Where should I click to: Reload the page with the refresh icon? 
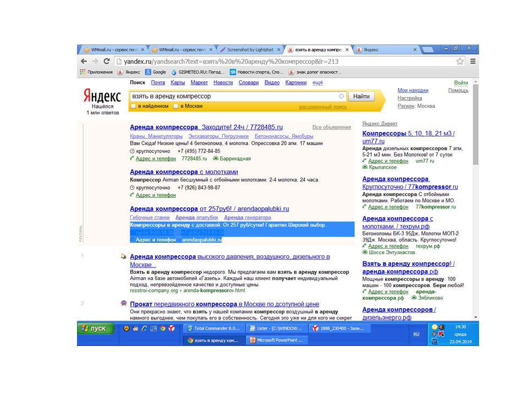[106, 61]
